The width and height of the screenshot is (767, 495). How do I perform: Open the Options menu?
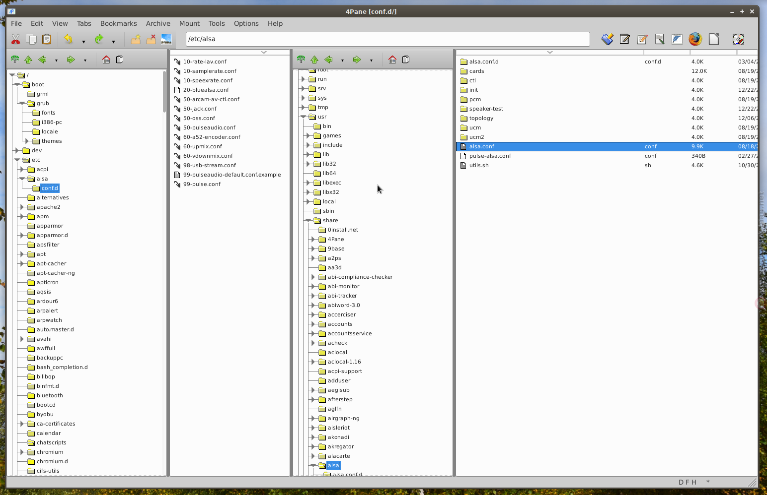click(x=246, y=23)
